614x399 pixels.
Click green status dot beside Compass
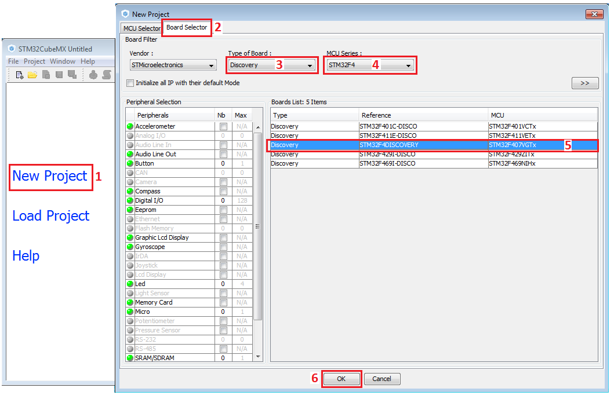pos(130,191)
